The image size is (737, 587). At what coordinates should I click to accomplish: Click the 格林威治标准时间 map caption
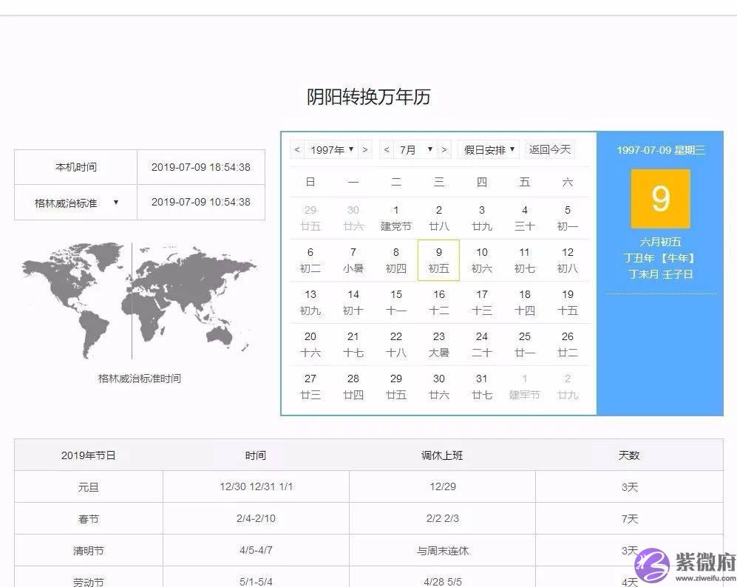(x=139, y=379)
